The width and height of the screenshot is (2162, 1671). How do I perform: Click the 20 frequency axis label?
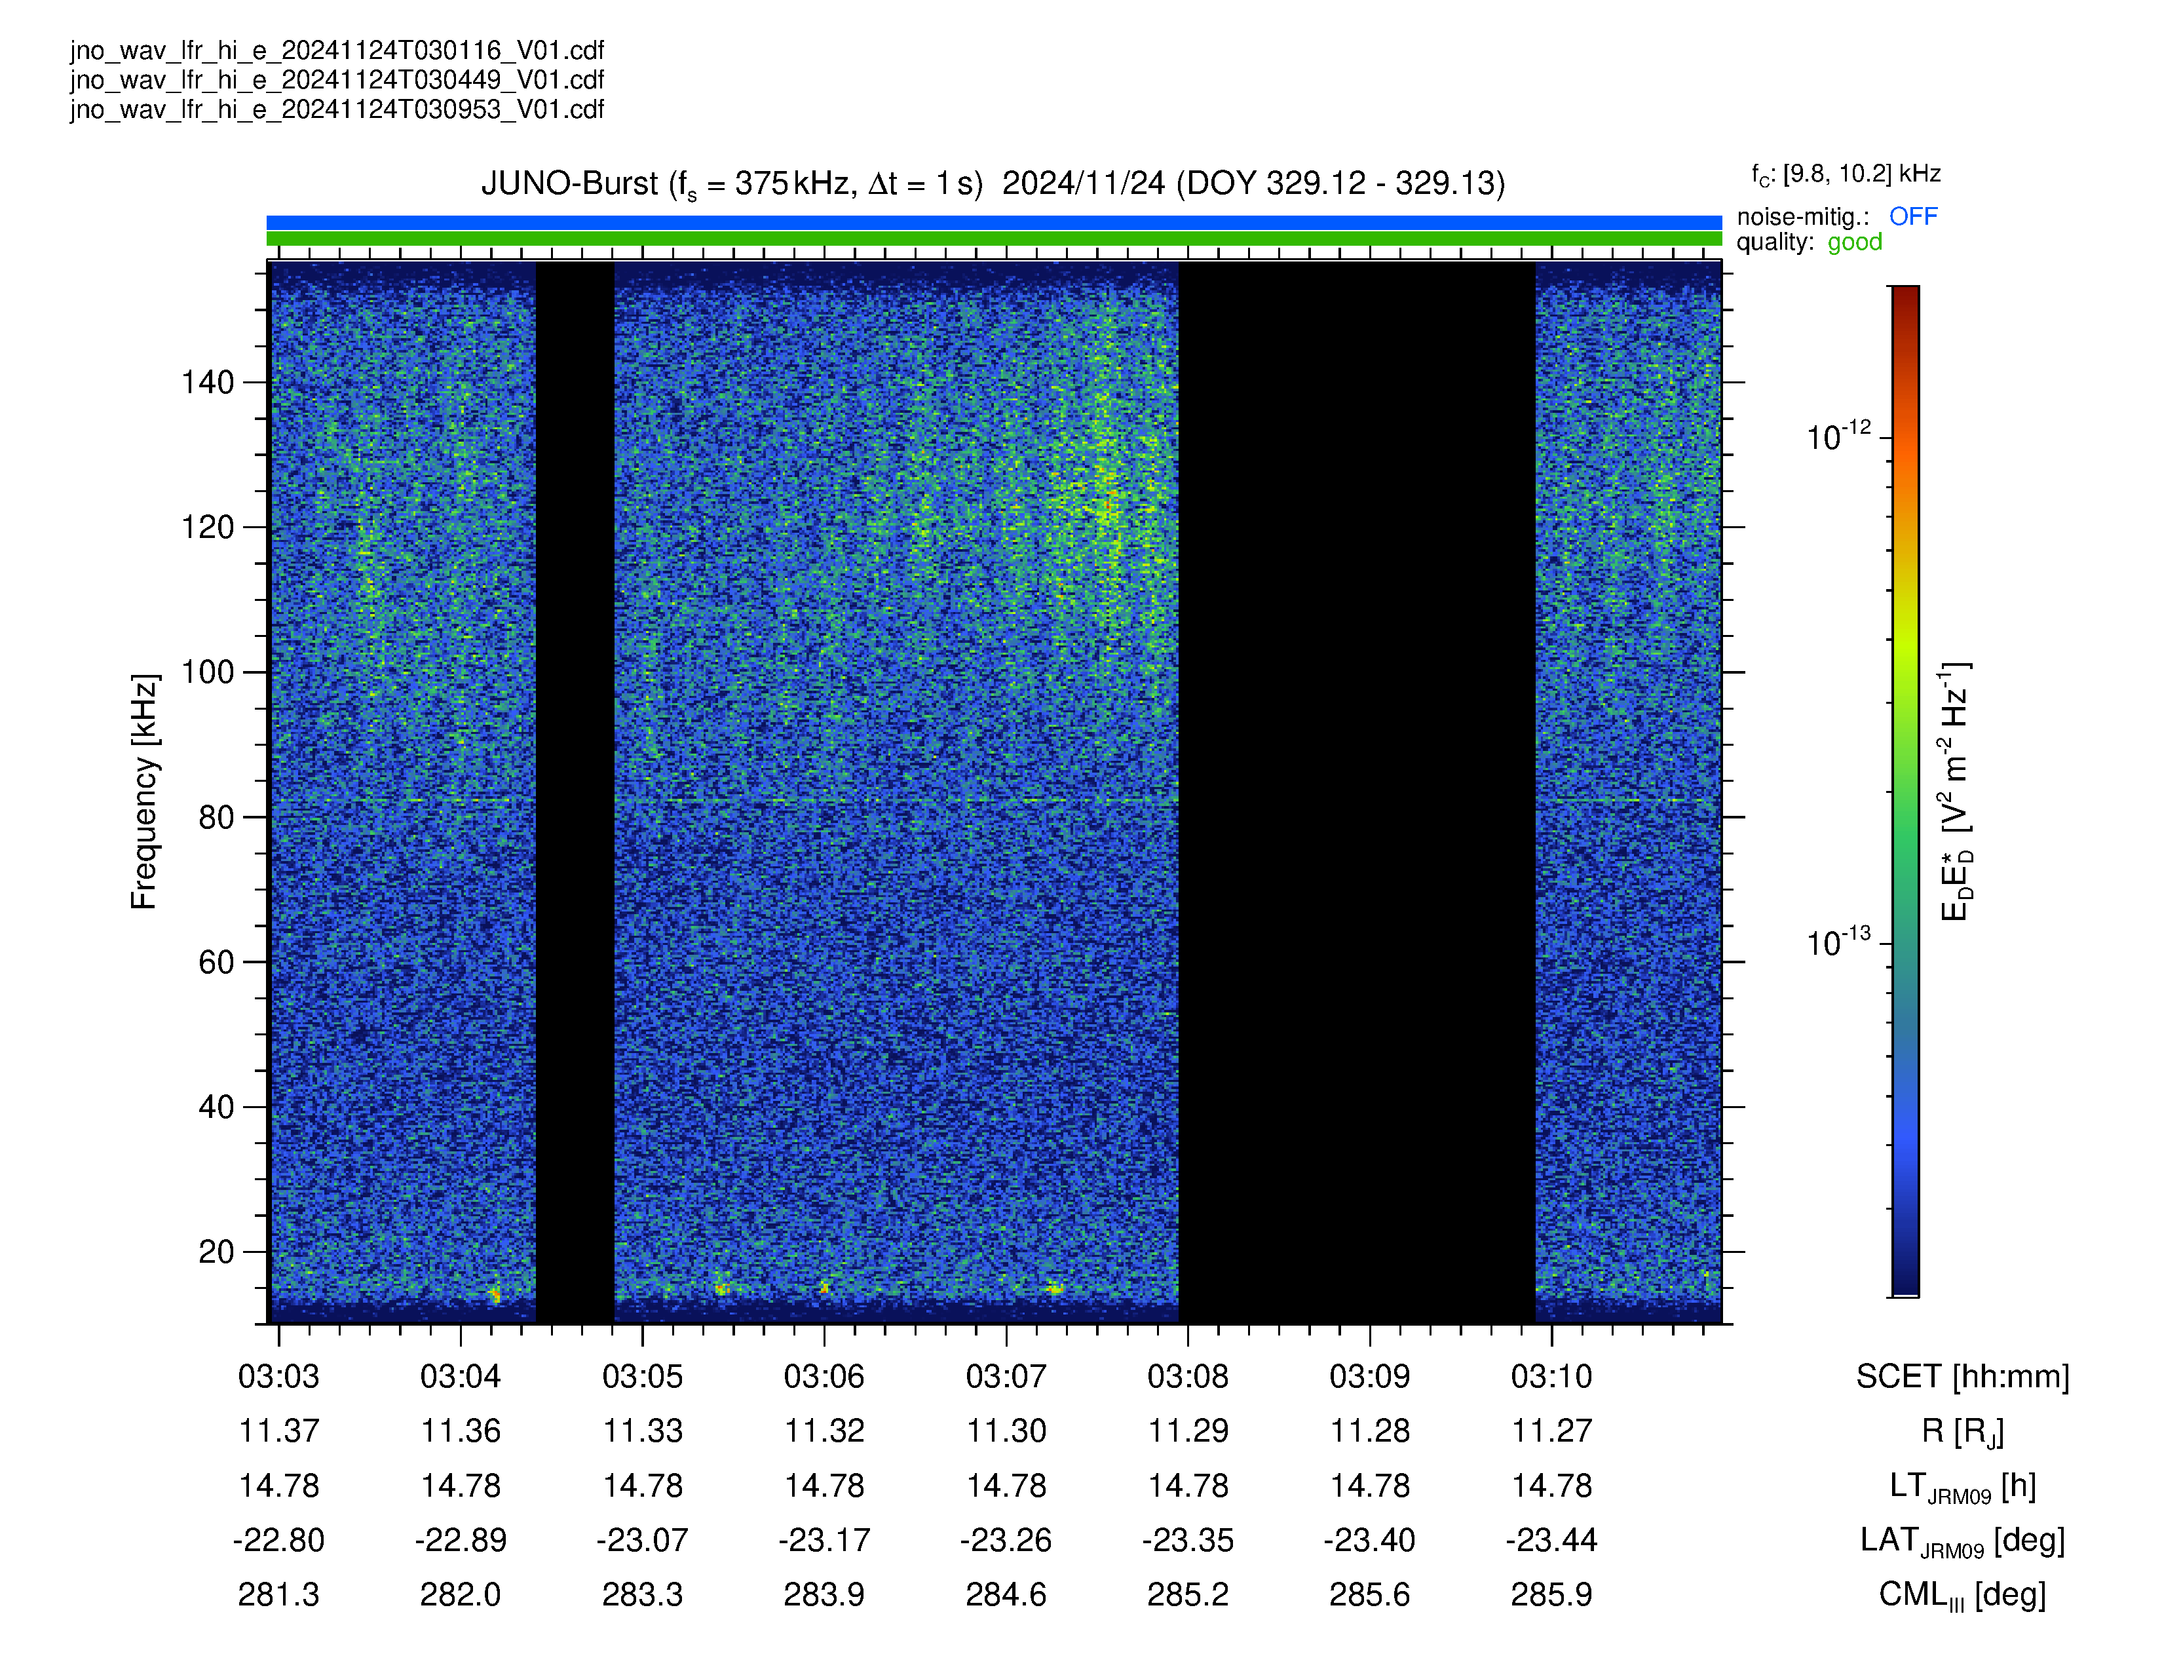(x=216, y=1251)
